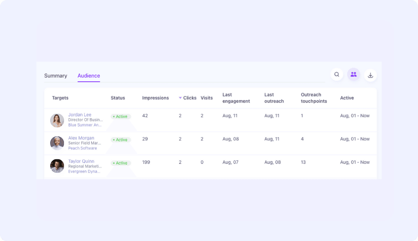Sort by the Last engagement column header

pyautogui.click(x=236, y=98)
